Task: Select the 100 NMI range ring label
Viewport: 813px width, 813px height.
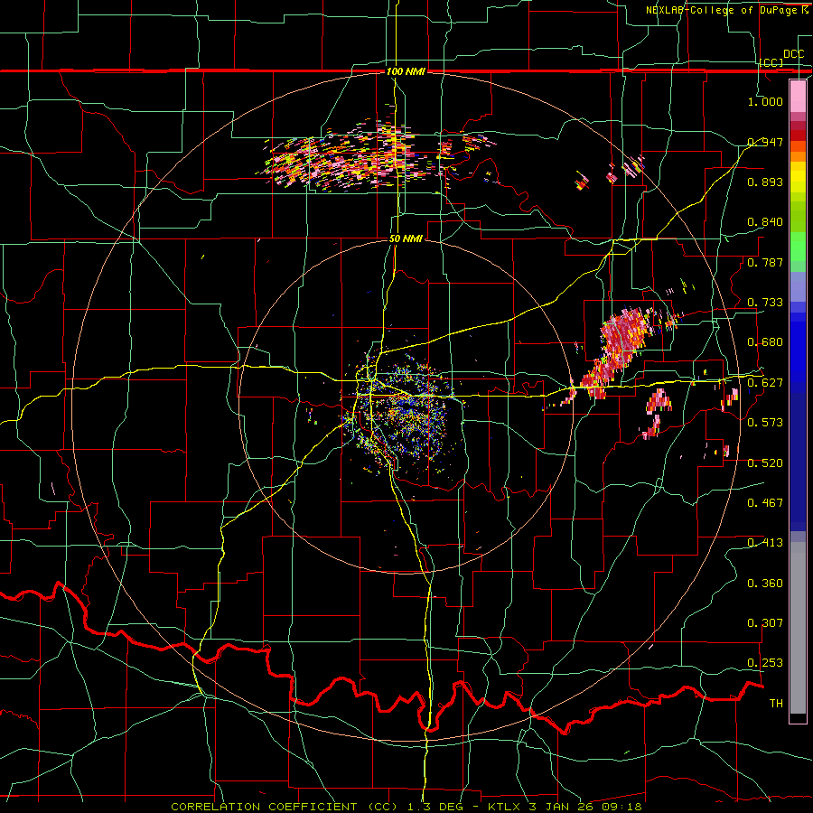Action: pos(406,71)
